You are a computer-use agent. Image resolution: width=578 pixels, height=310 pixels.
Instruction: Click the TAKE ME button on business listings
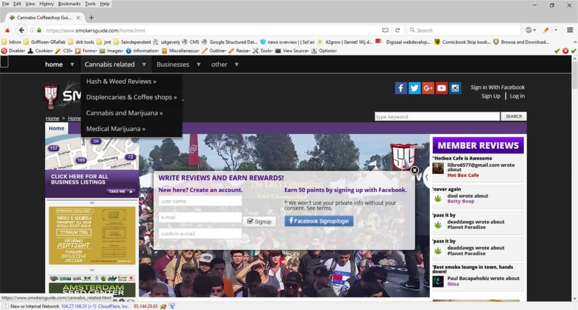[121, 191]
